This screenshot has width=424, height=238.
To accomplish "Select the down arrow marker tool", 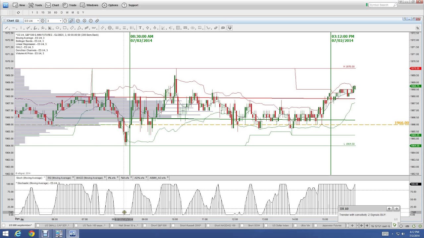I will click(x=155, y=28).
